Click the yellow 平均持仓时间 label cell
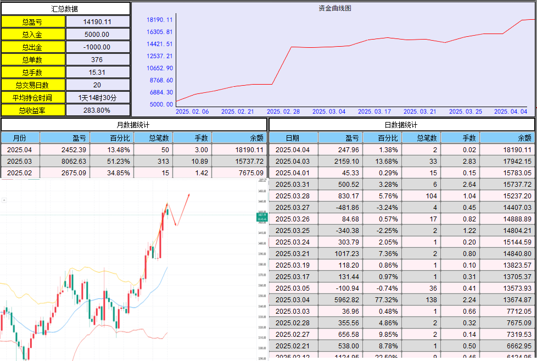The width and height of the screenshot is (537, 361). 33,98
